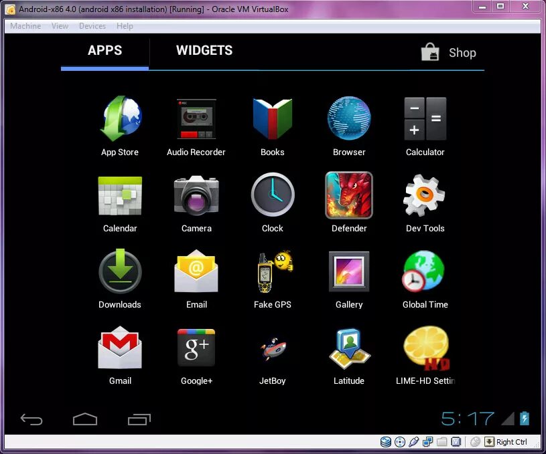Tap the recent apps button
Screen dimensions: 546x454
pyautogui.click(x=139, y=419)
